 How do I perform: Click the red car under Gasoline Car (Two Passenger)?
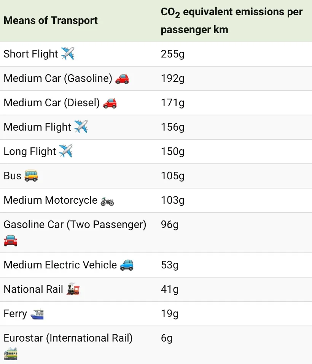[x=11, y=241]
